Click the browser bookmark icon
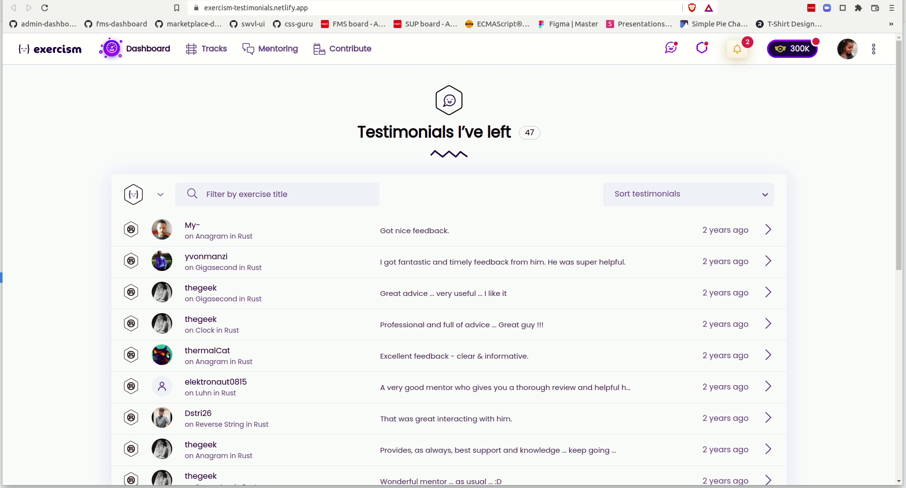This screenshot has width=906, height=488. click(x=177, y=8)
